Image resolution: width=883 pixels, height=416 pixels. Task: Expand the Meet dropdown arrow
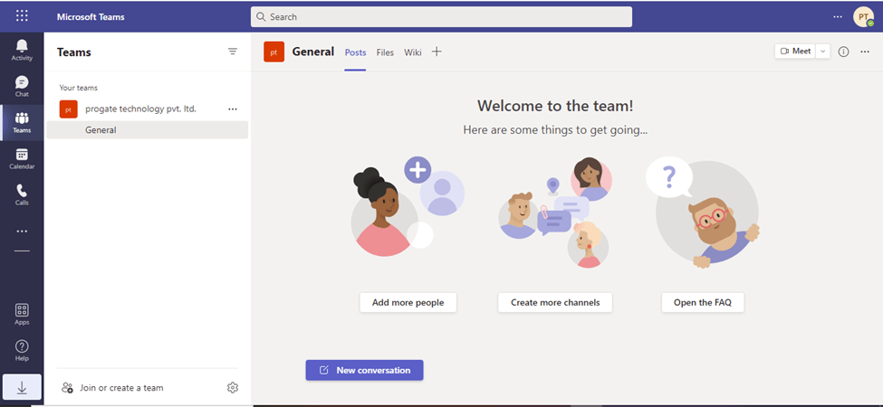point(822,52)
